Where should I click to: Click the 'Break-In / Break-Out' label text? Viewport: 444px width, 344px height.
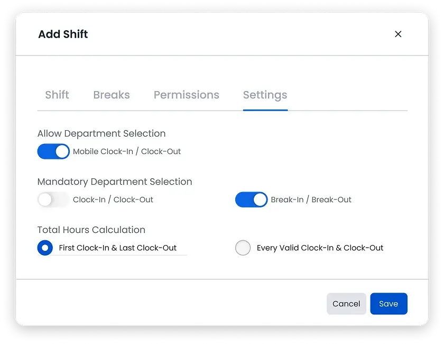pos(311,200)
